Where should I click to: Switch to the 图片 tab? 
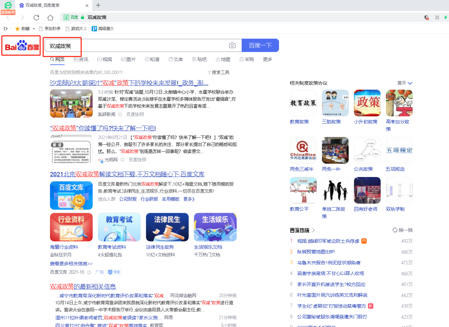tap(128, 59)
